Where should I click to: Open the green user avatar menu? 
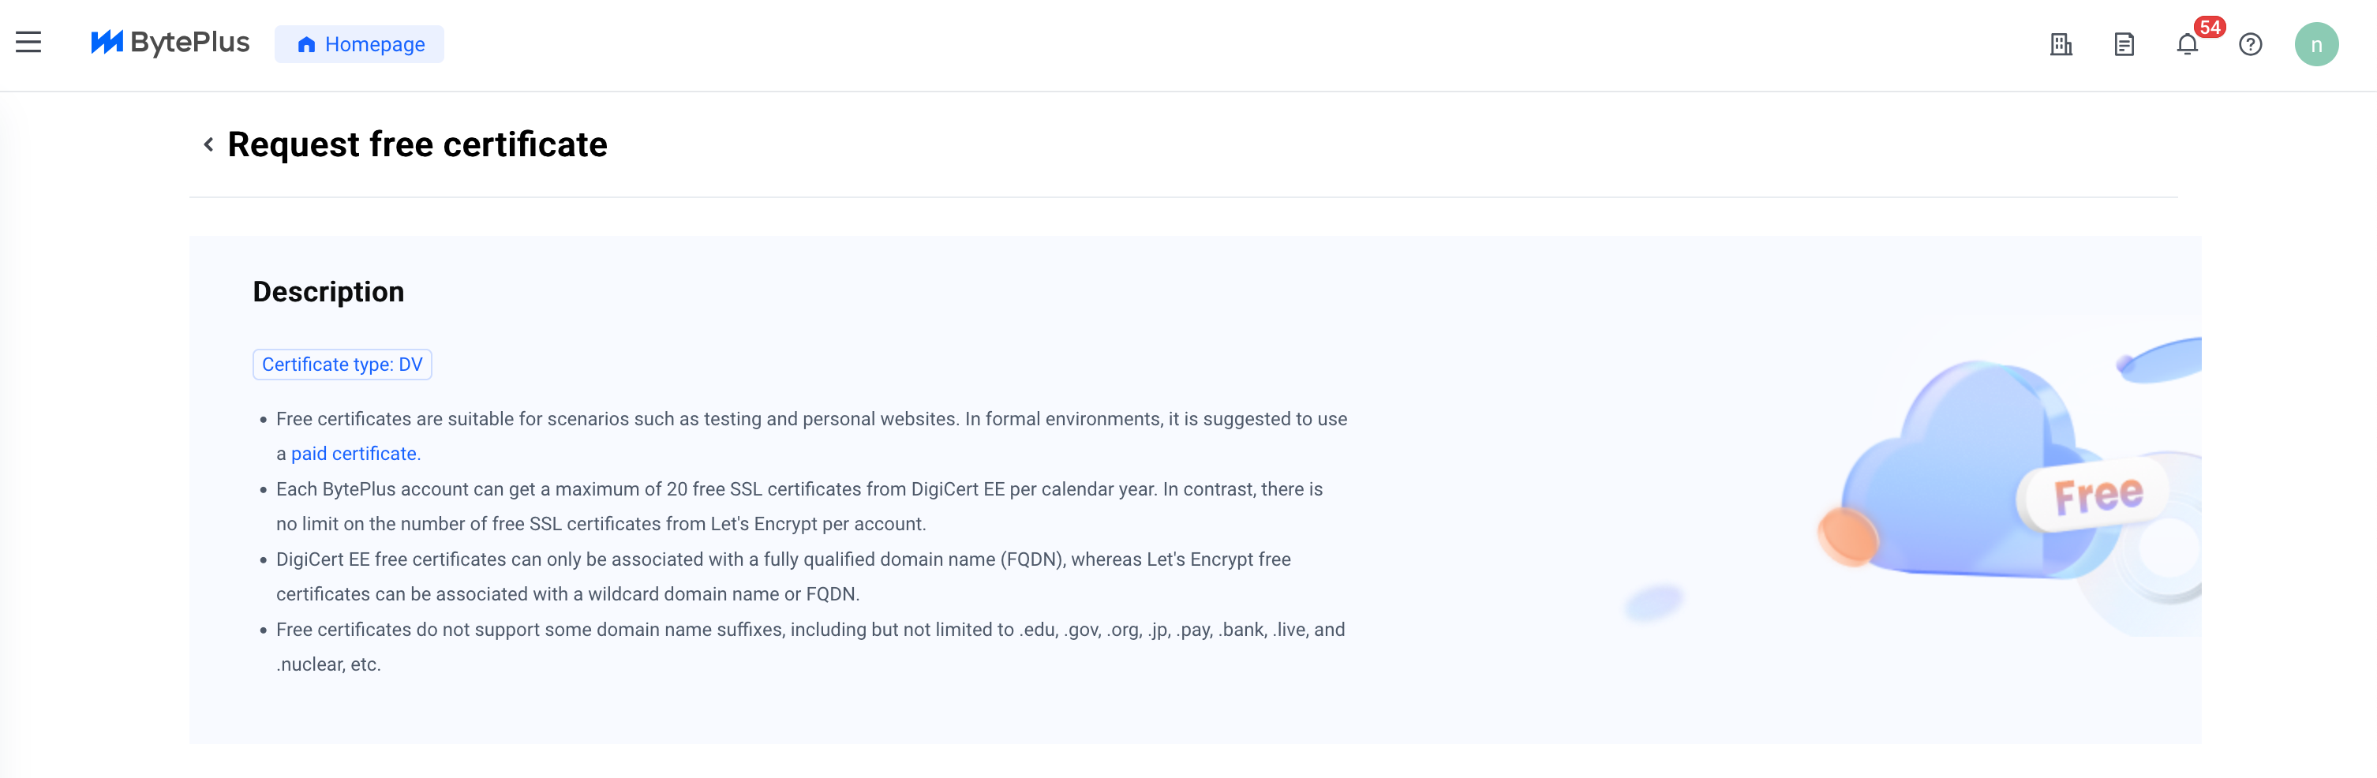coord(2316,44)
